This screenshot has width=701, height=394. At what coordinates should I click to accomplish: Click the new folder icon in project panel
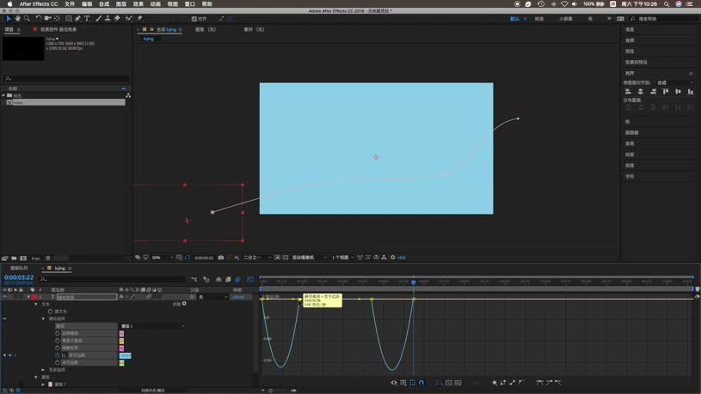click(x=15, y=258)
